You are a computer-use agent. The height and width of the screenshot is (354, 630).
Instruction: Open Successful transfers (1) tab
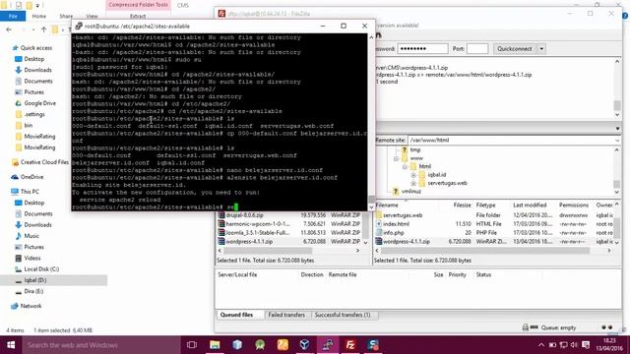tap(343, 315)
